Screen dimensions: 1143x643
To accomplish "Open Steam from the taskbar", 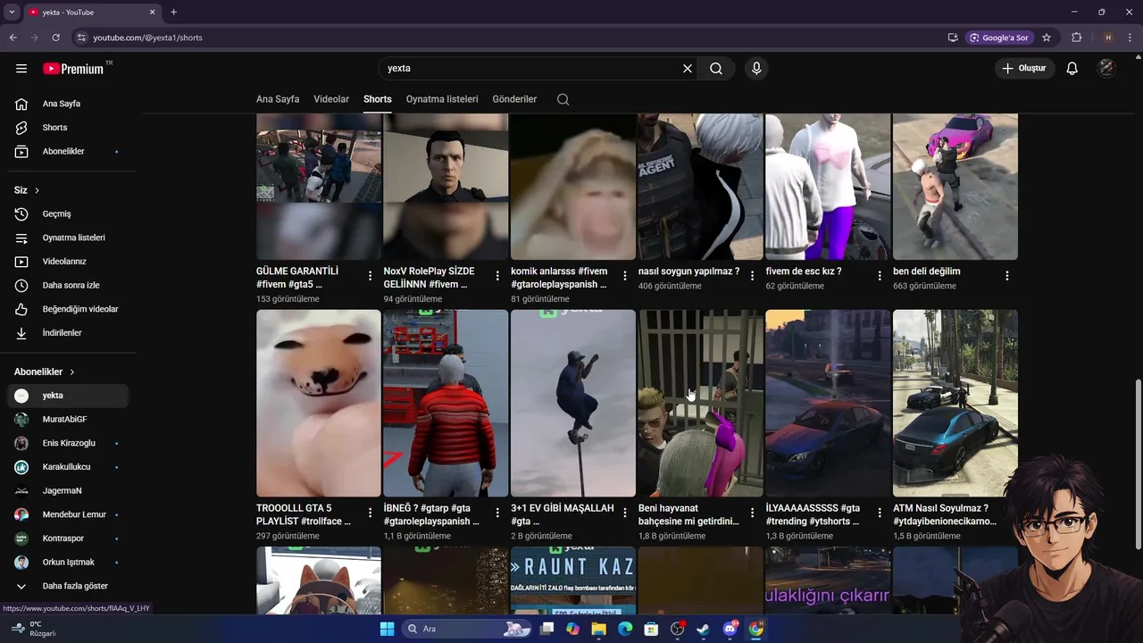I will click(704, 629).
